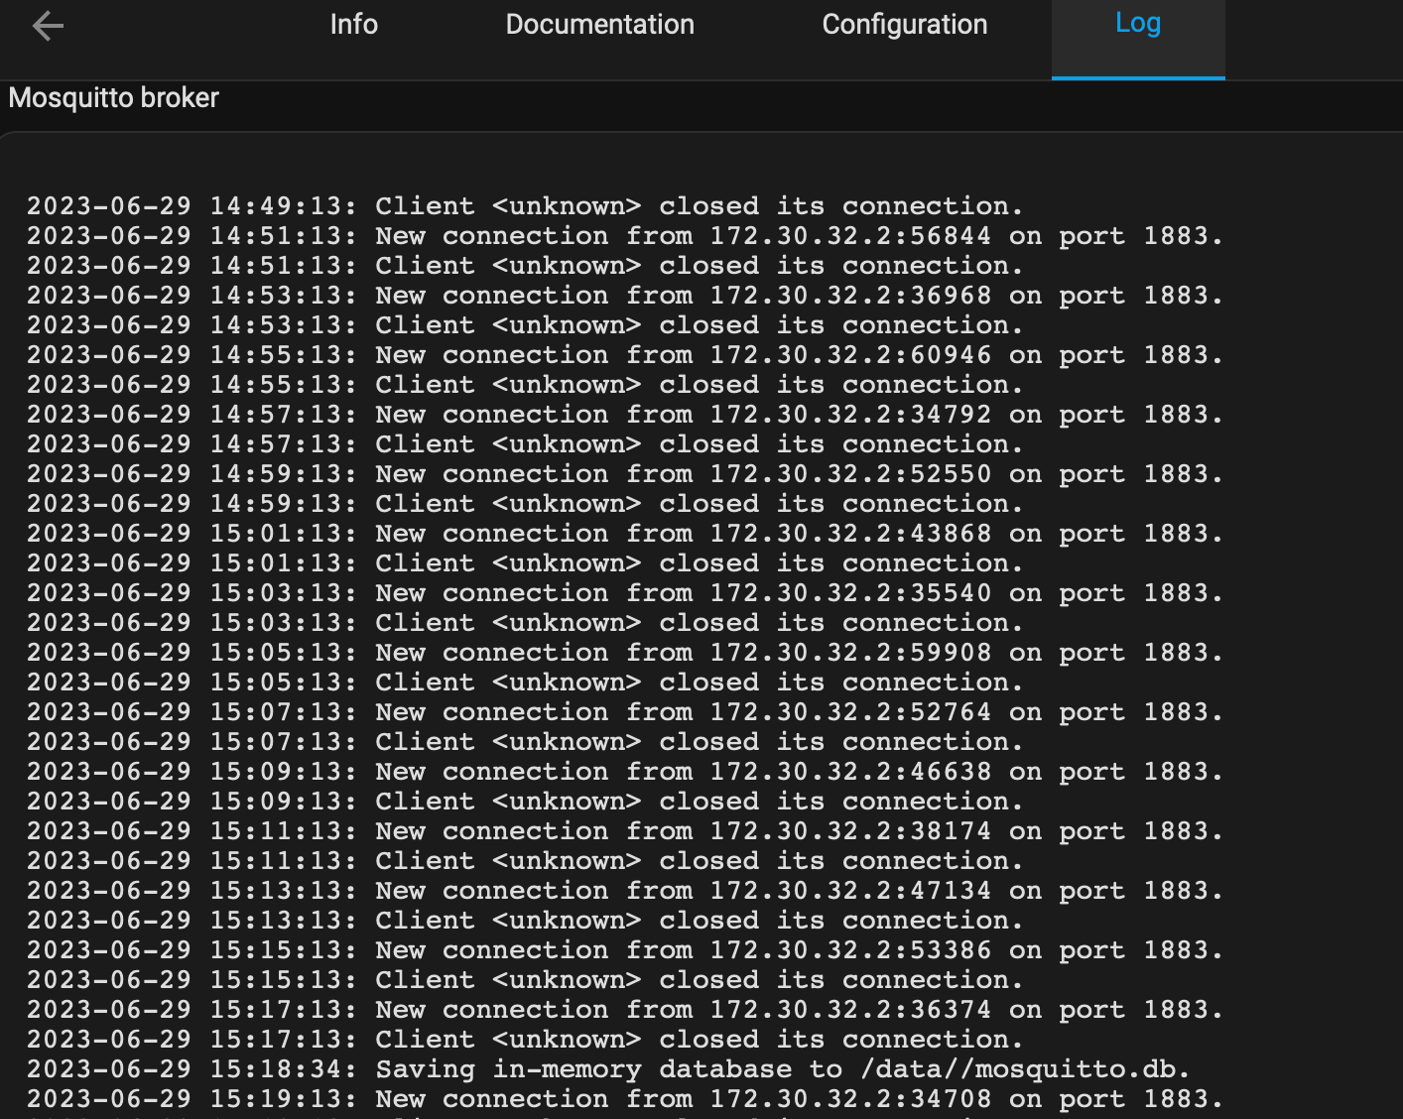Image resolution: width=1403 pixels, height=1119 pixels.
Task: Select the 15:03:13 client closed line
Action: tap(525, 623)
